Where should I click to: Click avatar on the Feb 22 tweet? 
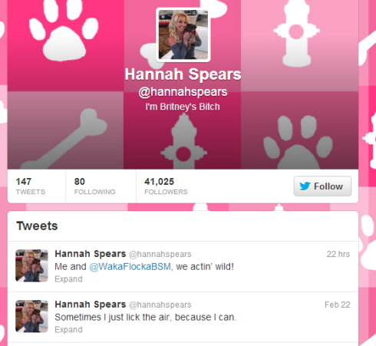pyautogui.click(x=31, y=316)
